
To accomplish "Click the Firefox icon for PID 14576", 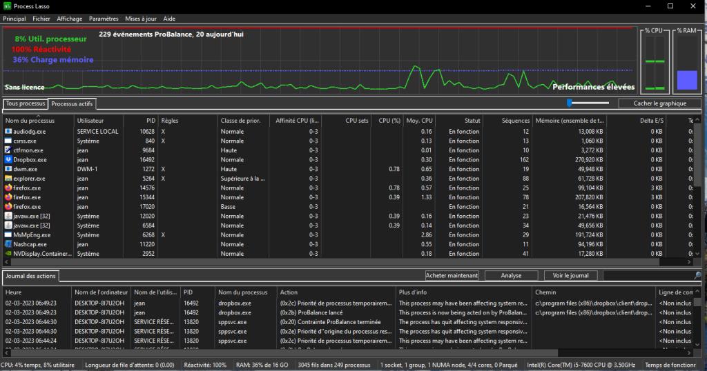I will coord(8,188).
